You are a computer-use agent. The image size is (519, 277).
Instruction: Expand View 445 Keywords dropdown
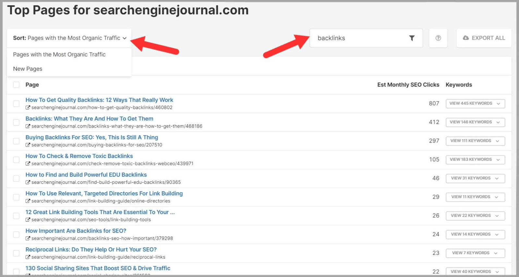tap(475, 103)
